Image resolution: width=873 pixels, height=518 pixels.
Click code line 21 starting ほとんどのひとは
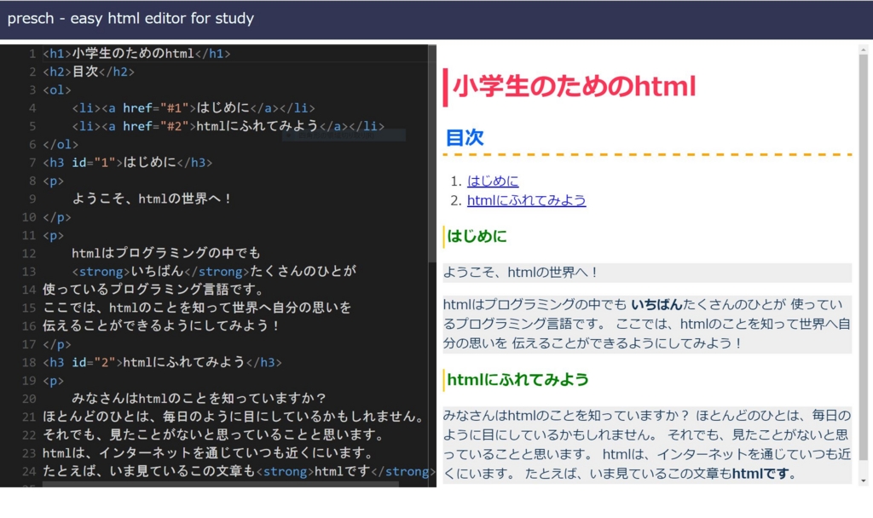234,417
